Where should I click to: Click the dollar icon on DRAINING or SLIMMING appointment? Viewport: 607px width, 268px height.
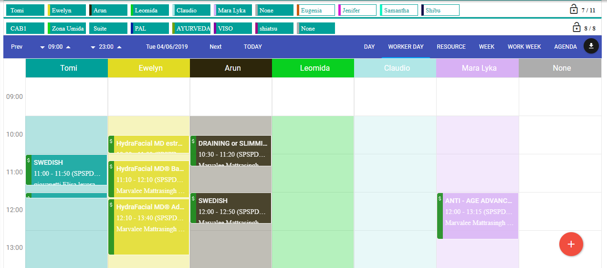pos(193,141)
